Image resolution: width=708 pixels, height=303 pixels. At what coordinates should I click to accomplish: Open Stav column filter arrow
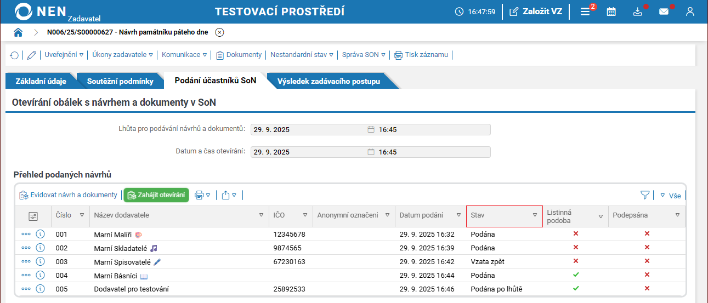535,215
